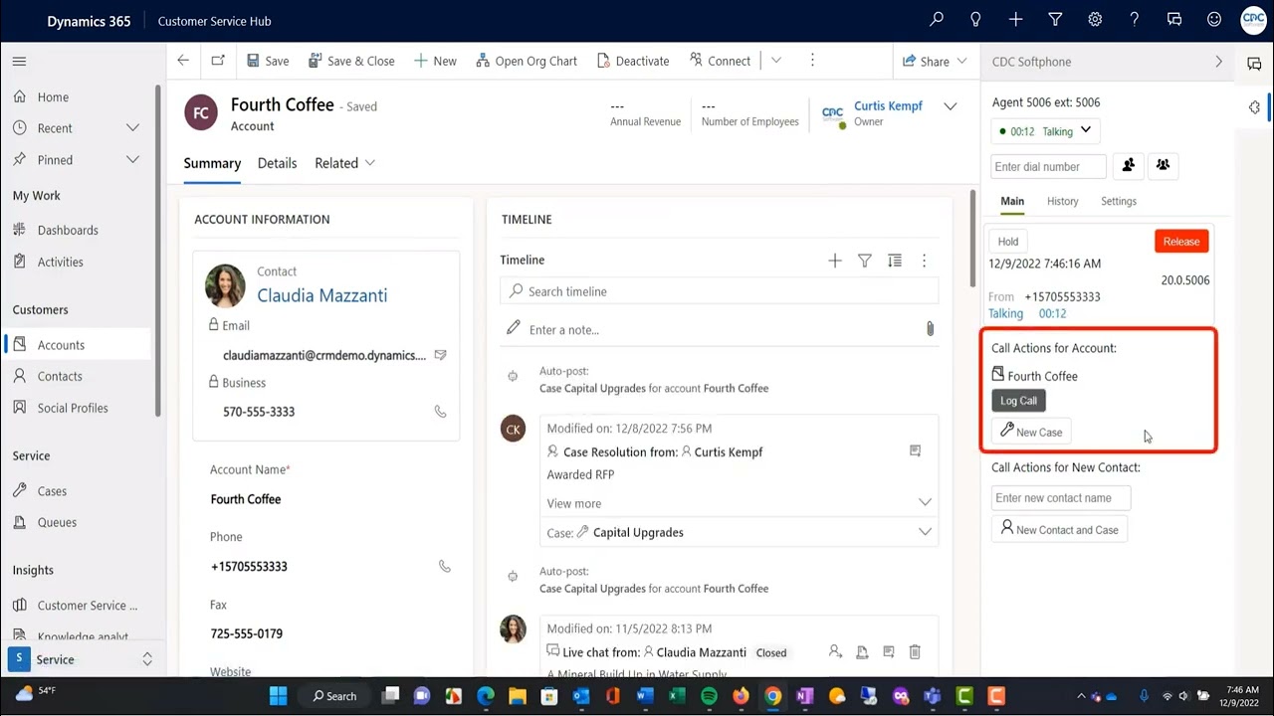
Task: Click Deactivate in command bar
Action: pyautogui.click(x=633, y=61)
